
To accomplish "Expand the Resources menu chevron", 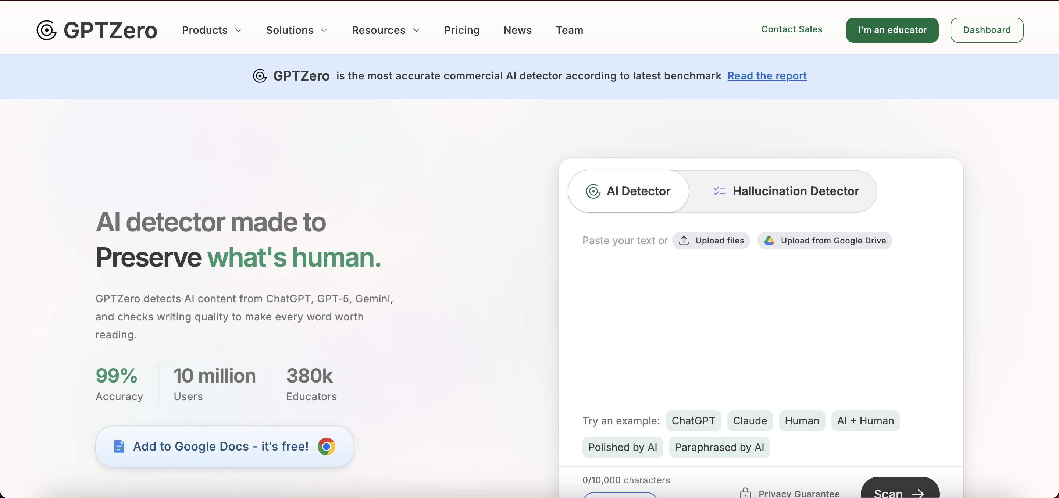I will tap(416, 30).
